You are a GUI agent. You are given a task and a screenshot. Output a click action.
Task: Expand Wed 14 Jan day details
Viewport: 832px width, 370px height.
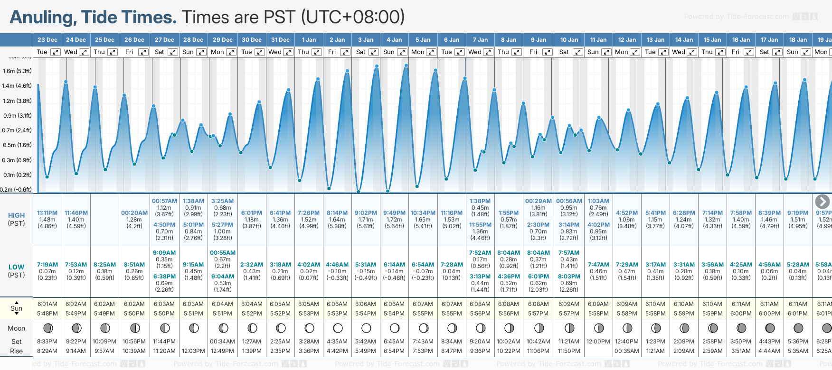692,52
